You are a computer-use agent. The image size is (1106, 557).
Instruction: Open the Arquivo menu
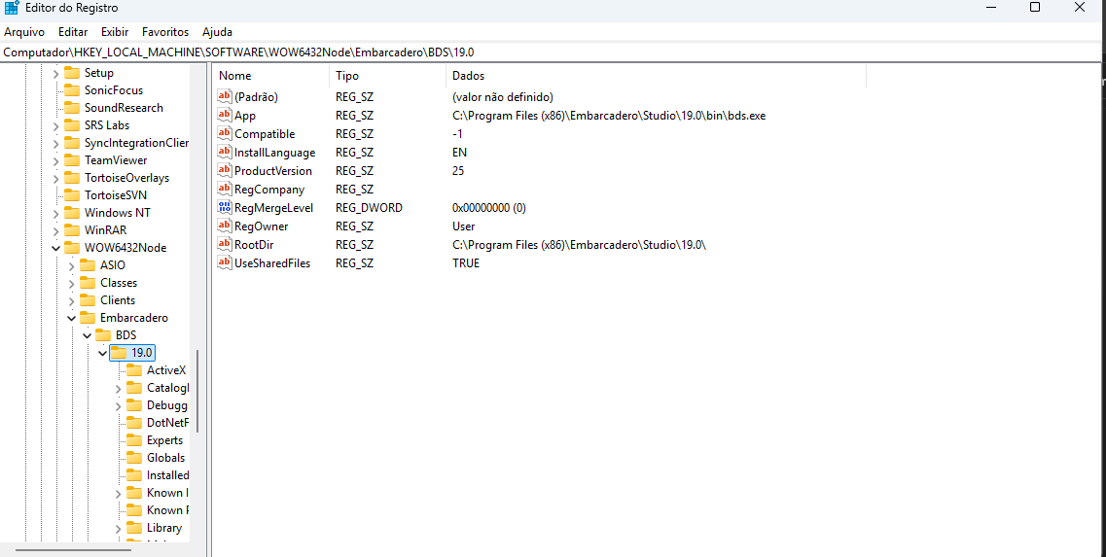[x=24, y=32]
